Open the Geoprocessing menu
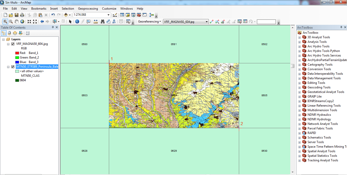The image size is (347, 175). (x=88, y=9)
